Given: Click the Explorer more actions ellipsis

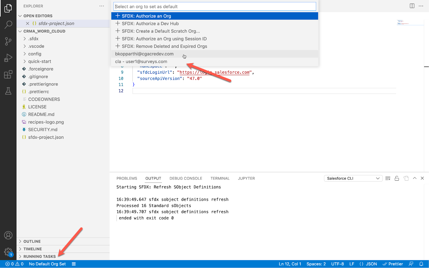Looking at the screenshot, I should (x=102, y=6).
